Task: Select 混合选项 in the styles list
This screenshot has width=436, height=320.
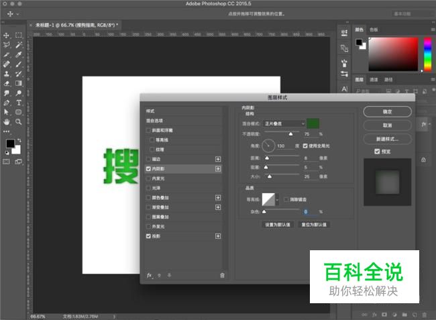Action: coord(154,121)
